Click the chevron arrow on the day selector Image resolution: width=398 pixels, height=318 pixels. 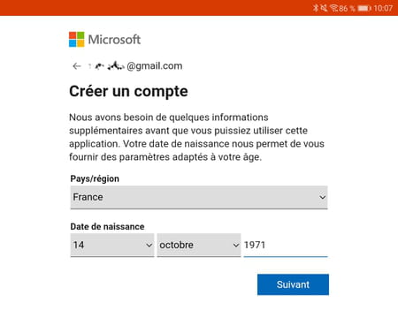(149, 245)
